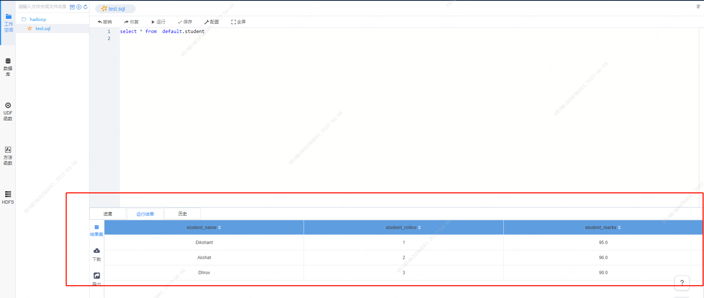Viewport: 704px width, 298px height.
Task: Sort by student_name column
Action: [x=219, y=228]
